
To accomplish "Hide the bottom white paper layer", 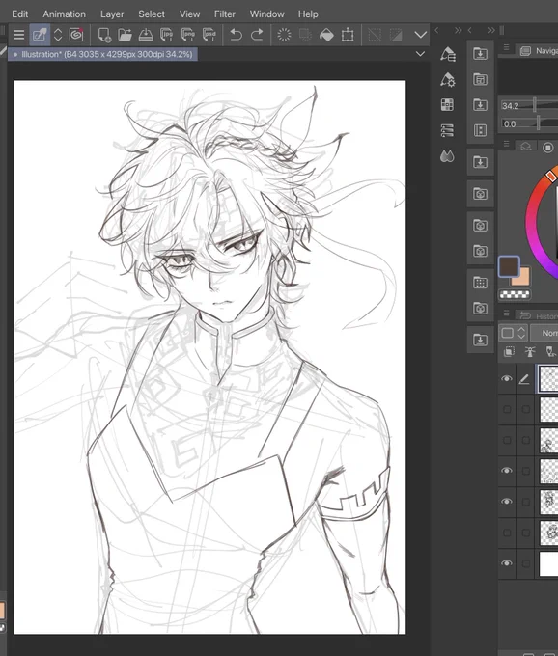I will pyautogui.click(x=507, y=563).
